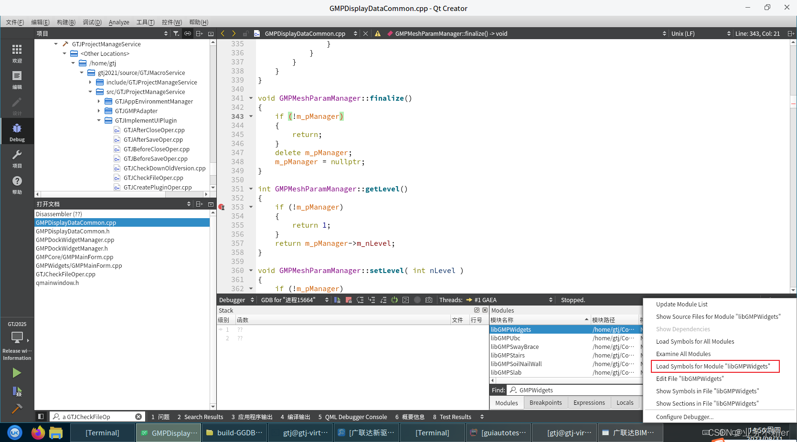Click the Find field containing GMPWidgets
797x442 pixels.
[574, 390]
